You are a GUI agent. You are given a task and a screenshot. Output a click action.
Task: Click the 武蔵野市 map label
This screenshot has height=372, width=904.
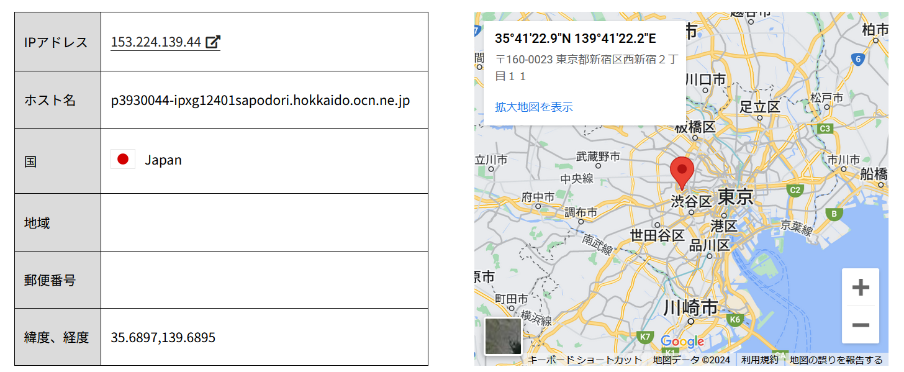click(x=598, y=155)
